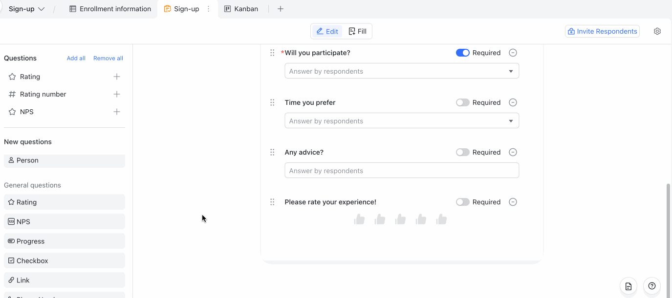Open the Sign-up view selector dropdown
The image size is (672, 298).
coord(27,8)
